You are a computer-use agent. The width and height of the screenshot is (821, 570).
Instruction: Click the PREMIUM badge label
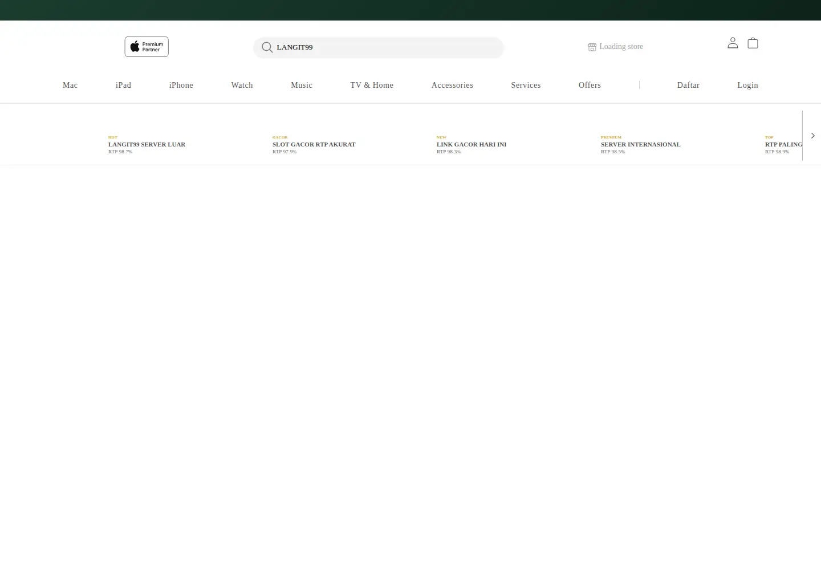point(611,137)
